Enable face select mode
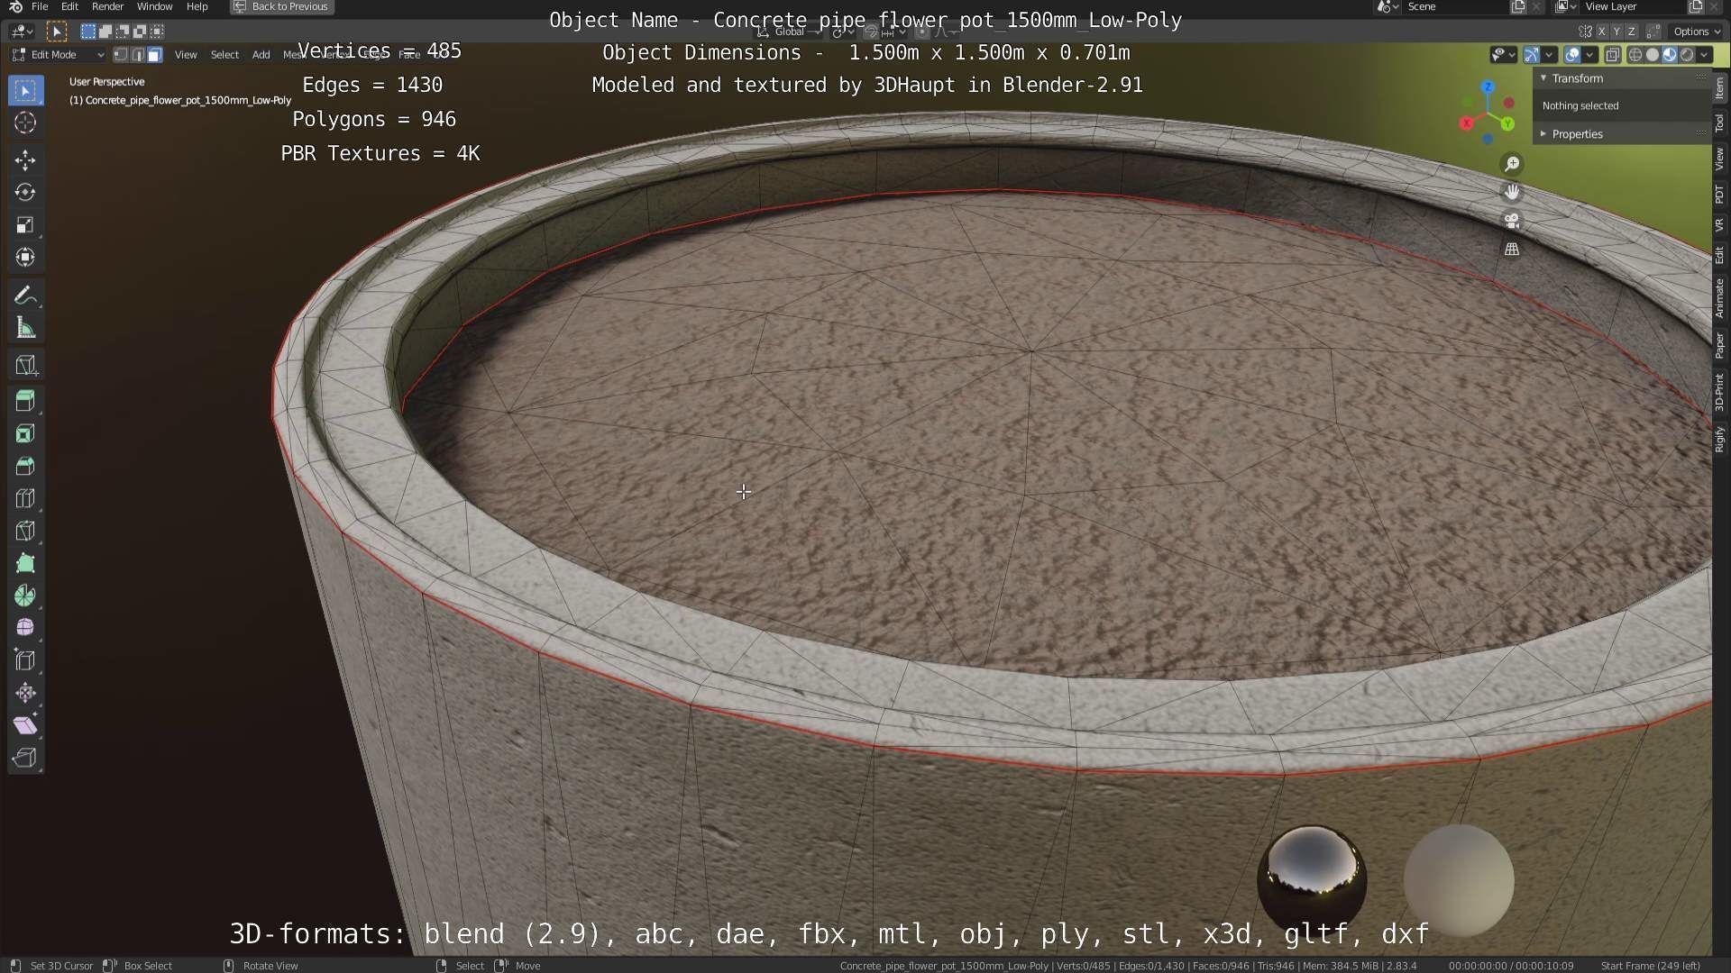 point(155,55)
